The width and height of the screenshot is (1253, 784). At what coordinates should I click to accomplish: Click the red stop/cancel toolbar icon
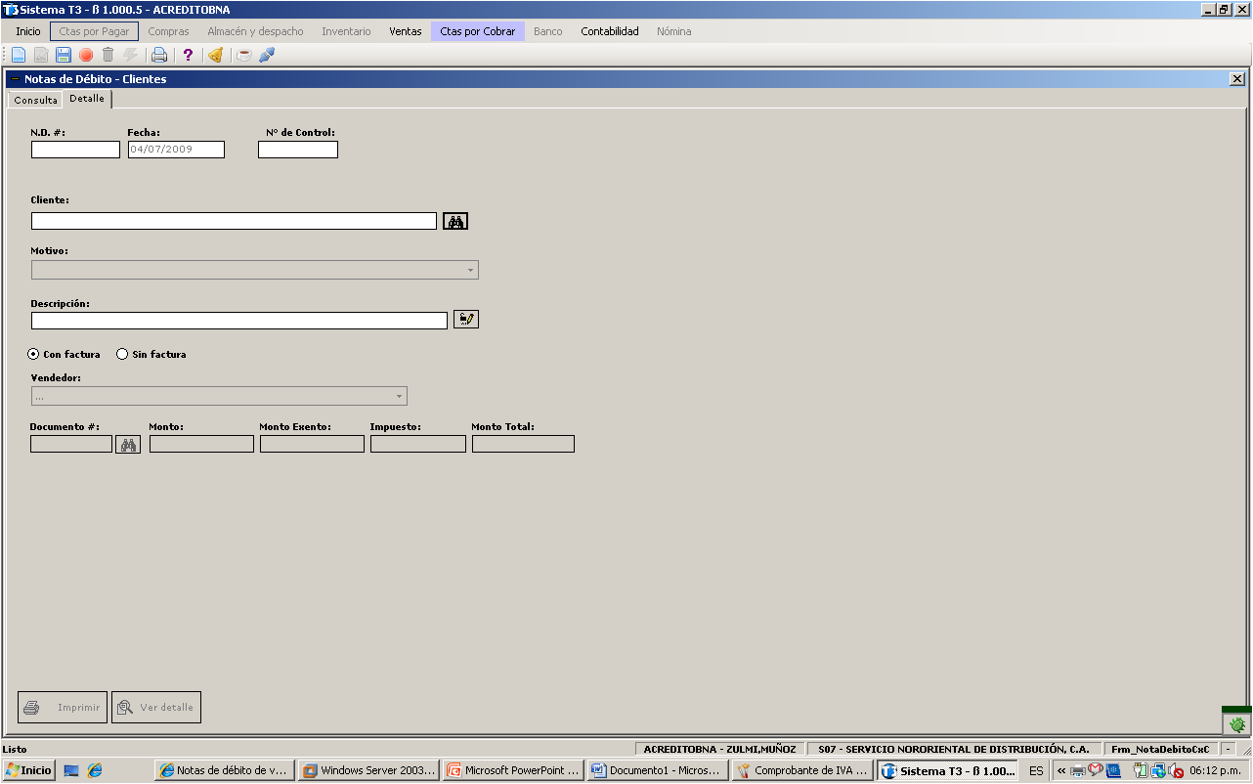86,55
